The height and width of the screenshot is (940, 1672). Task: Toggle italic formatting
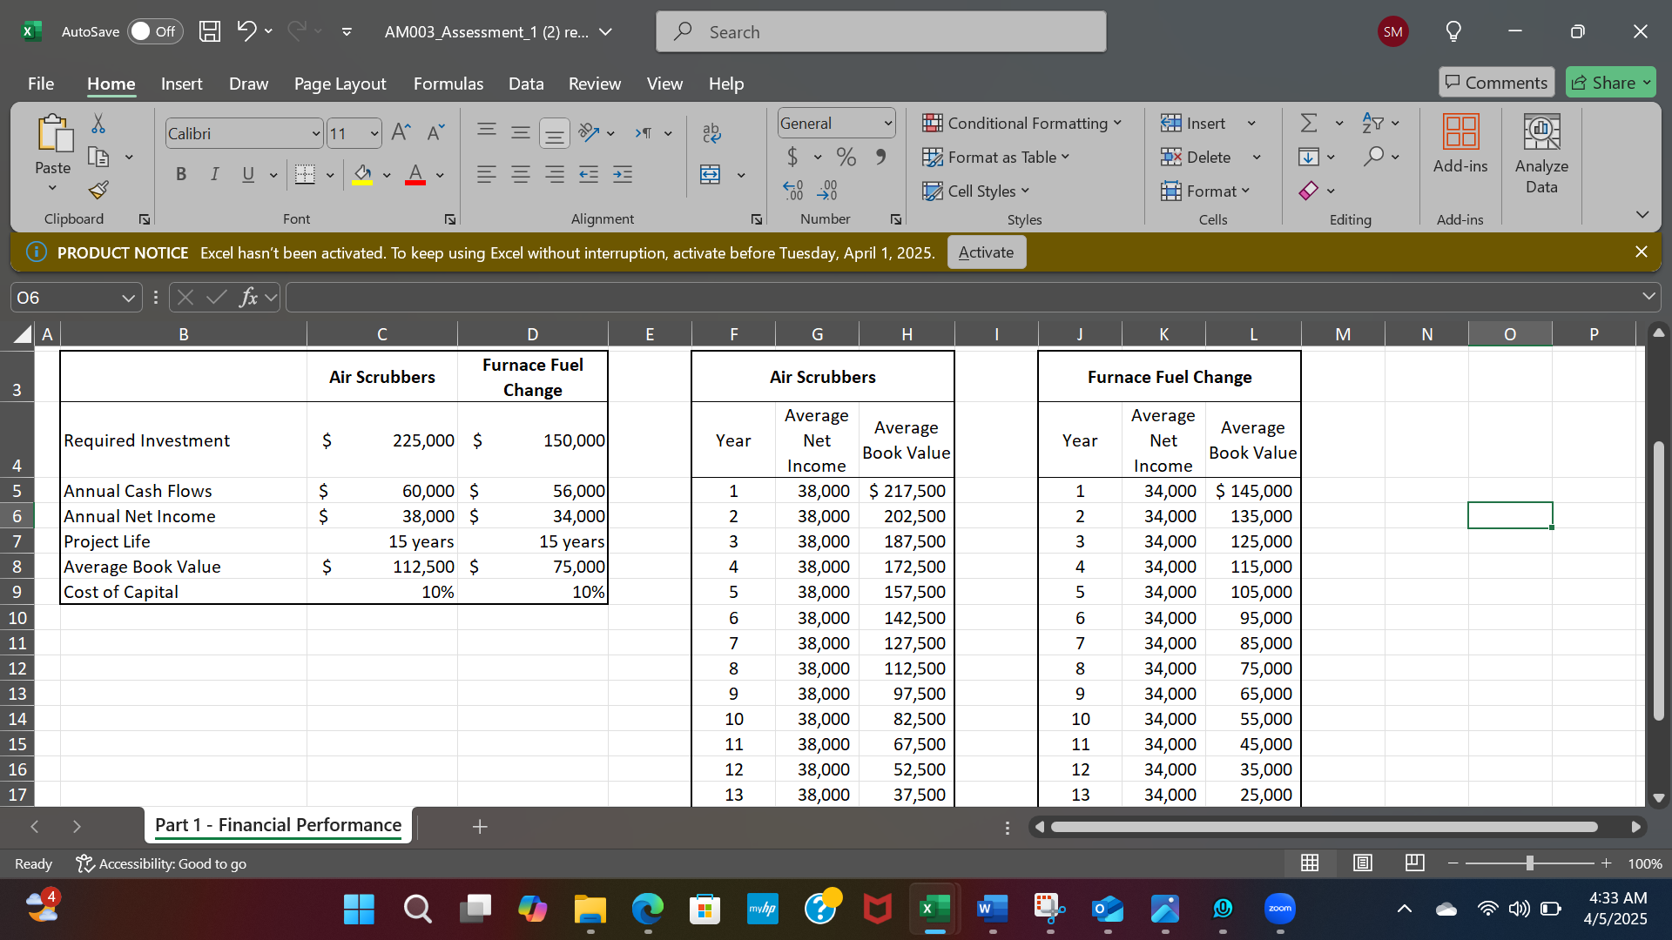point(214,174)
